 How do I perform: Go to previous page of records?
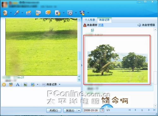[x=136, y=110]
